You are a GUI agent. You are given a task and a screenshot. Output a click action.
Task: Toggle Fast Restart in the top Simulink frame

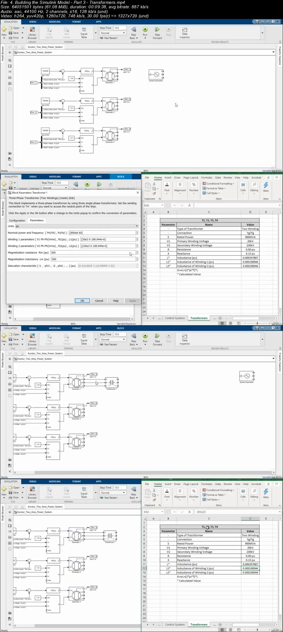[x=109, y=38]
